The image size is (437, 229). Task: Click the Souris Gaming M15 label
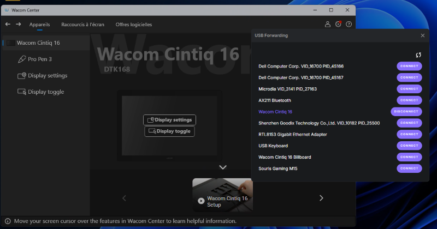[x=278, y=168]
